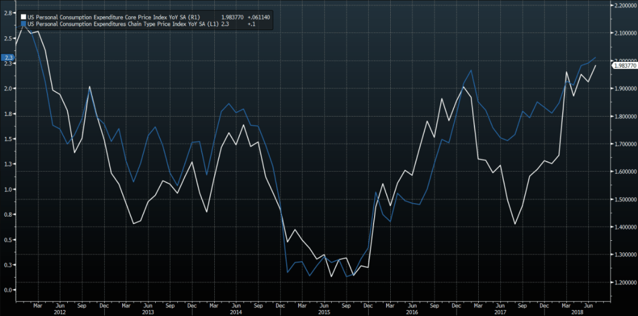Image resolution: width=638 pixels, height=316 pixels.
Task: Click the Mar month label above 2018
Action: [x=566, y=306]
